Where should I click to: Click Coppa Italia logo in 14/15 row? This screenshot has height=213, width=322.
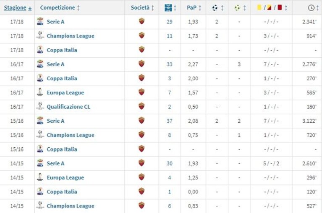coord(40,191)
